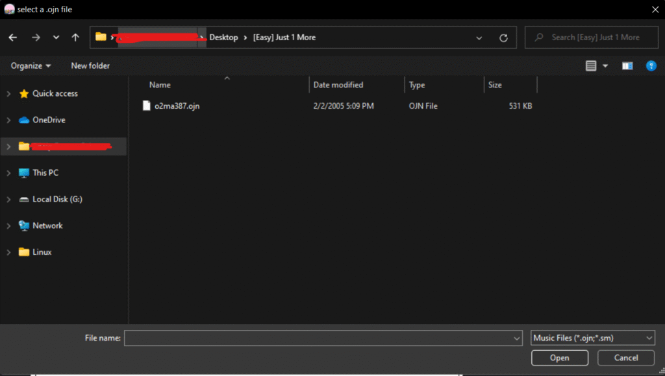Click New folder in the toolbar

coord(90,66)
